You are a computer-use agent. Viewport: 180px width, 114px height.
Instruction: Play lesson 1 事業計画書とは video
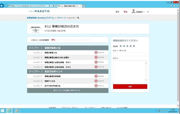point(96,53)
